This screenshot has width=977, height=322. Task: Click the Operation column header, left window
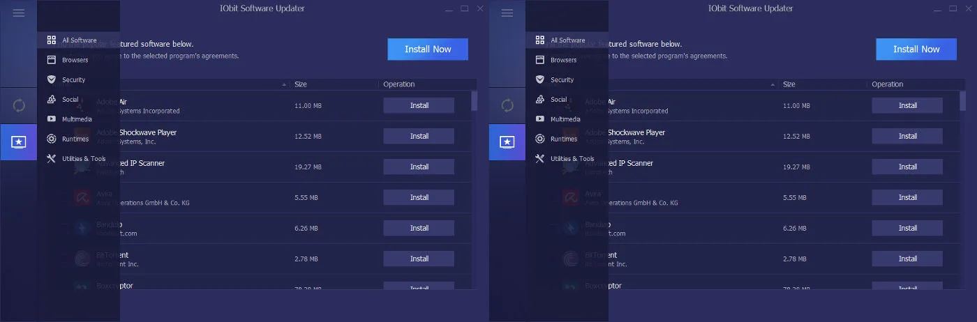click(399, 84)
